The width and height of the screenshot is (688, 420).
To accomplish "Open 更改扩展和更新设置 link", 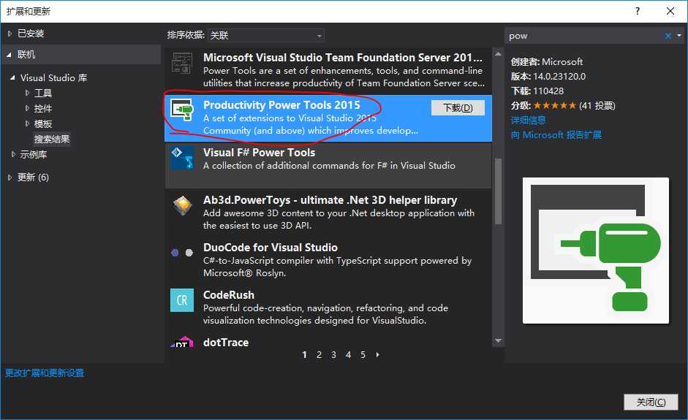I will (45, 373).
